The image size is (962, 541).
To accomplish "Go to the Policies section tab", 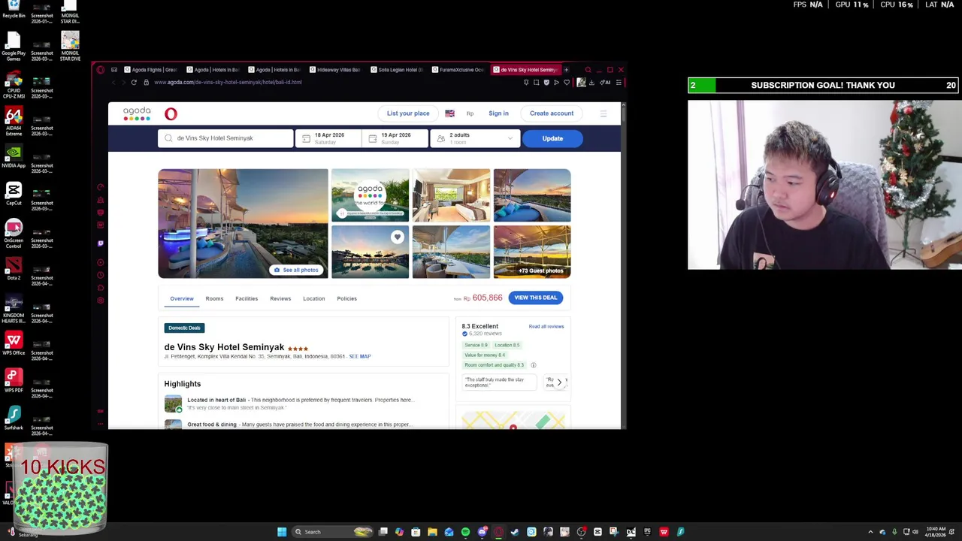I will 346,298.
